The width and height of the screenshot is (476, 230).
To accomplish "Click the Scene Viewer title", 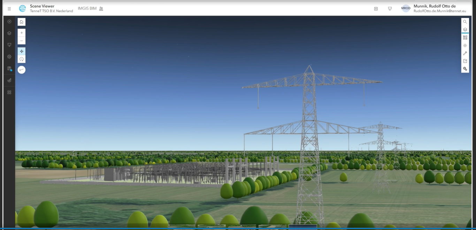I will tap(42, 6).
